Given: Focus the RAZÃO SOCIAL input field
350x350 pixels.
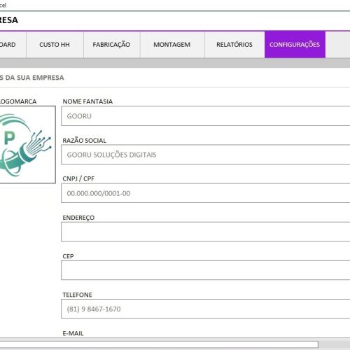Looking at the screenshot, I should click(x=206, y=155).
